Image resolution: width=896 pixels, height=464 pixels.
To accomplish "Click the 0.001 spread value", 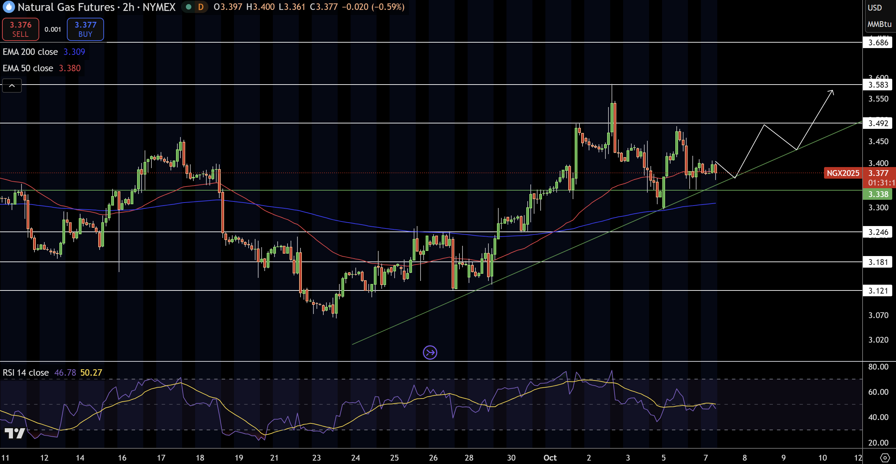I will click(x=53, y=30).
